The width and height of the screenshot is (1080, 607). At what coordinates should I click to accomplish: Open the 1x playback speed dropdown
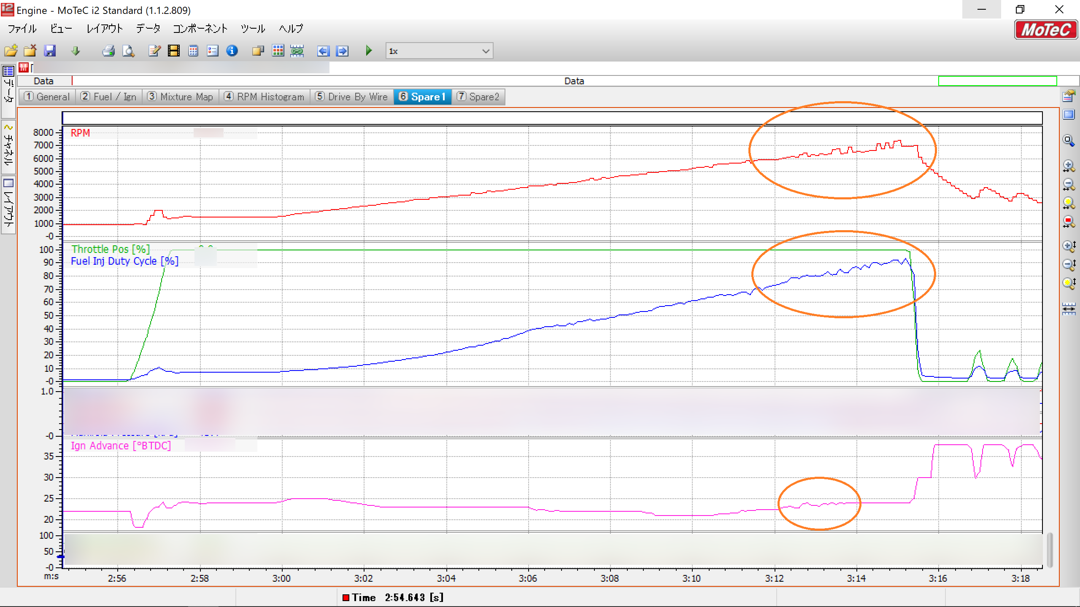tap(439, 51)
